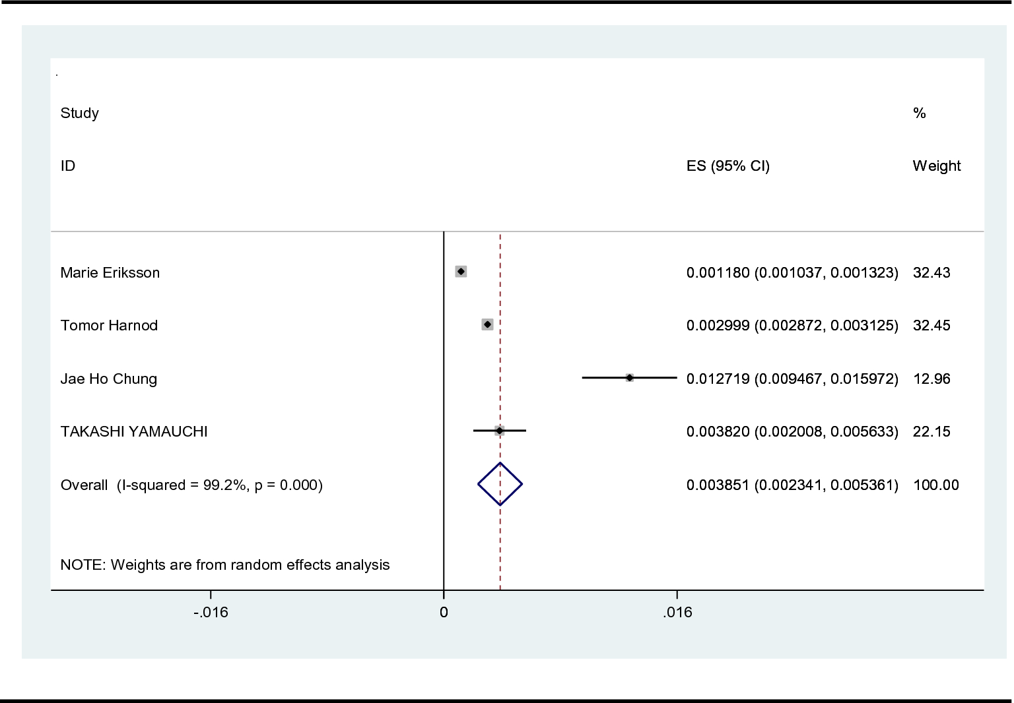This screenshot has height=703, width=1014.
Task: Click the total weight 100.00
Action: click(936, 485)
